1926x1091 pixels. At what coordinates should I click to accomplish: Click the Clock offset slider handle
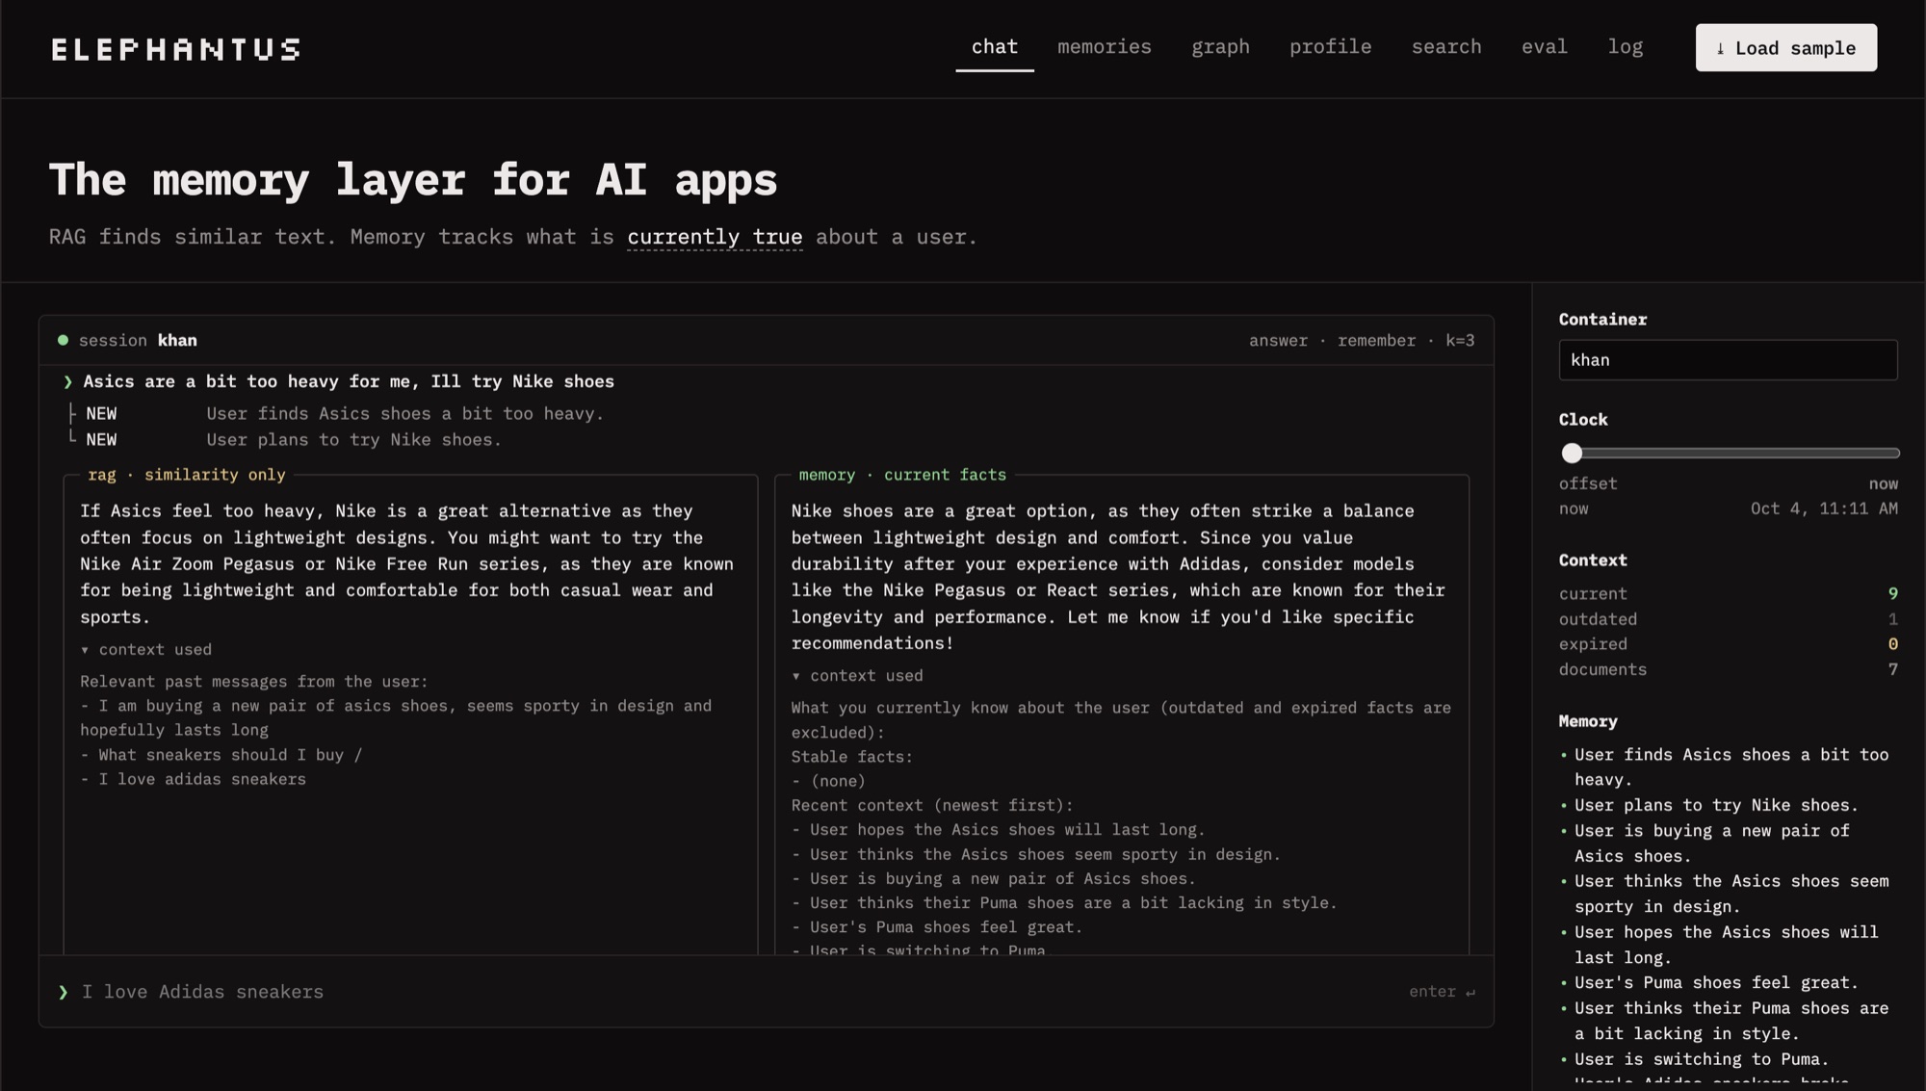pos(1572,453)
